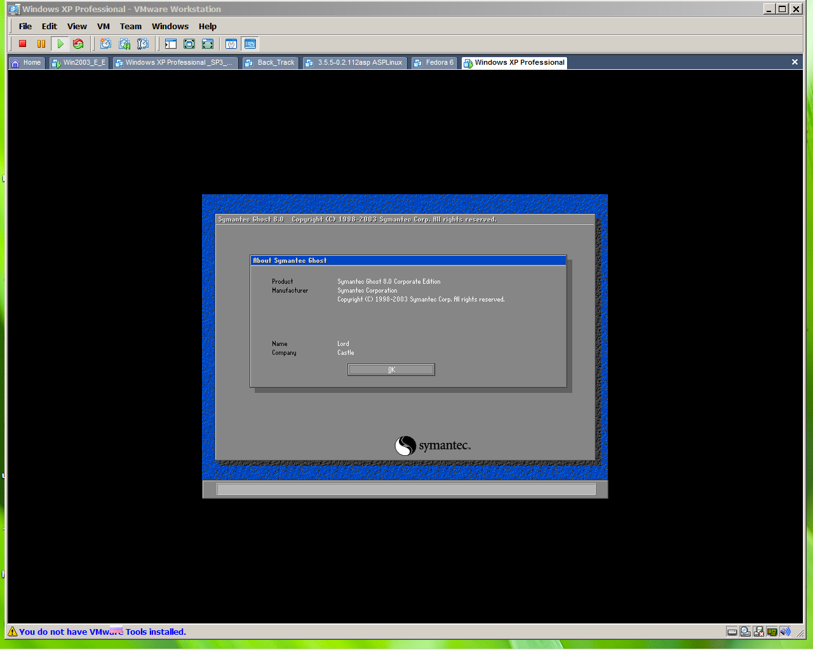Click the VMware Tools not installed message

[x=102, y=632]
